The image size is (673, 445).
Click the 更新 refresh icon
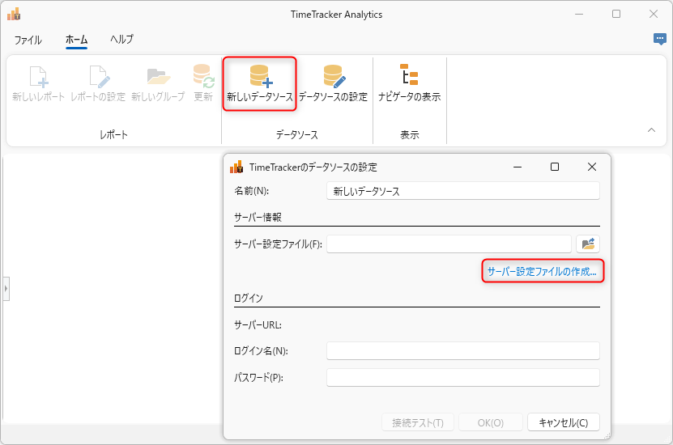(x=203, y=77)
